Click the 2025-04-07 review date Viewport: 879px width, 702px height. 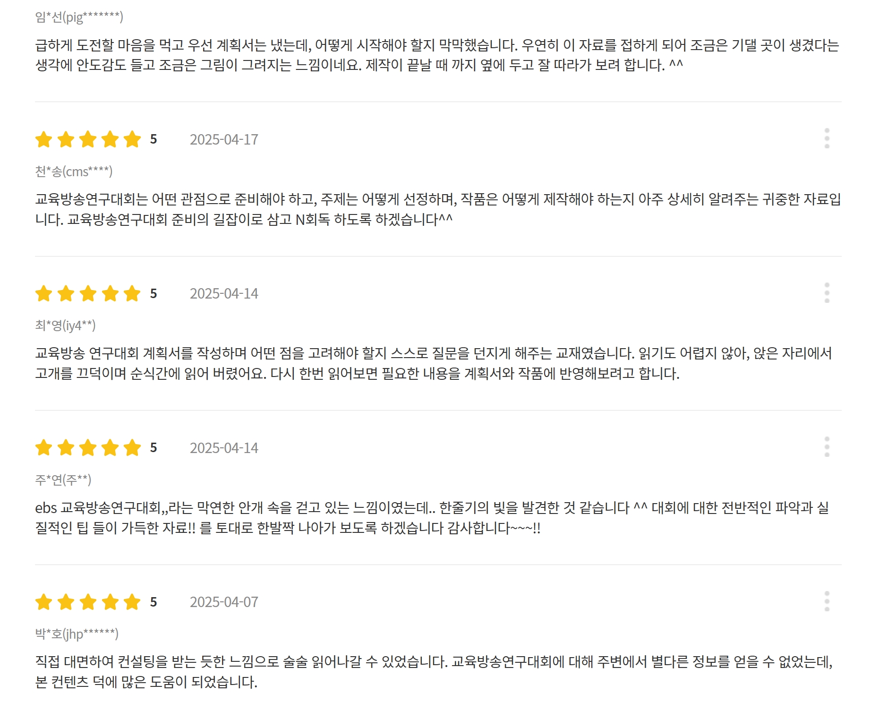[x=224, y=602]
